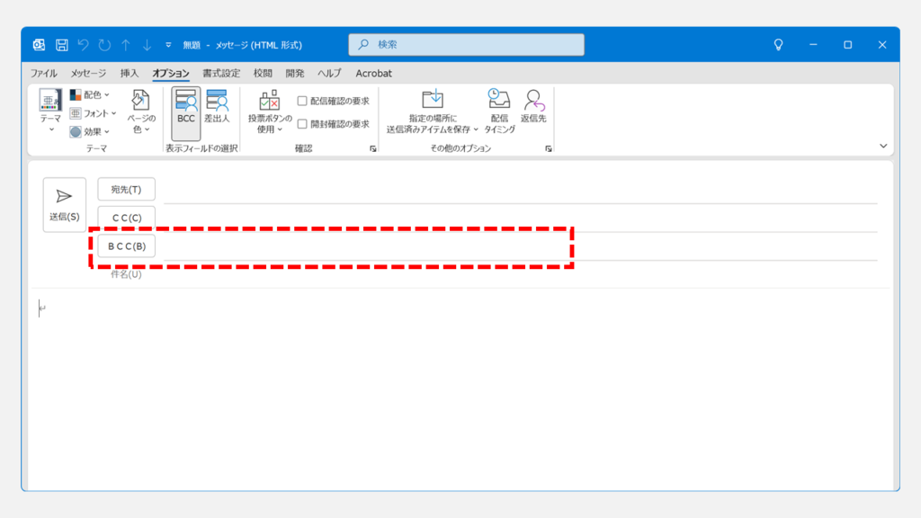This screenshot has width=921, height=518.
Task: Open the 校閲 tab
Action: click(x=263, y=74)
